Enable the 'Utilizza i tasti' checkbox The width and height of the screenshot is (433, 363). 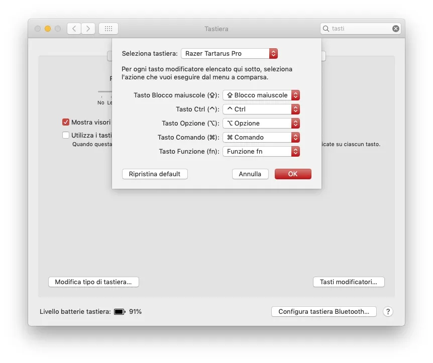click(66, 135)
